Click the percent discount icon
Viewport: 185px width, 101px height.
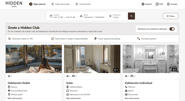[x=9, y=39]
